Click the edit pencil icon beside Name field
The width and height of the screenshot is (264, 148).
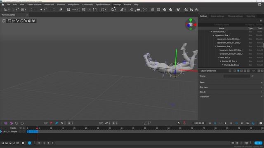pos(252,76)
